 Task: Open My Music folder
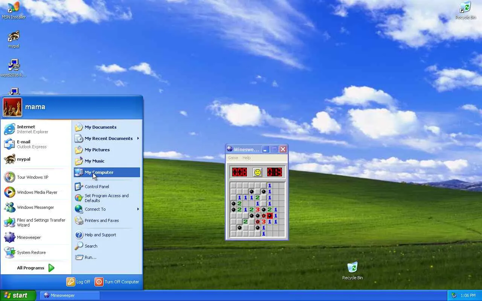coord(107,161)
